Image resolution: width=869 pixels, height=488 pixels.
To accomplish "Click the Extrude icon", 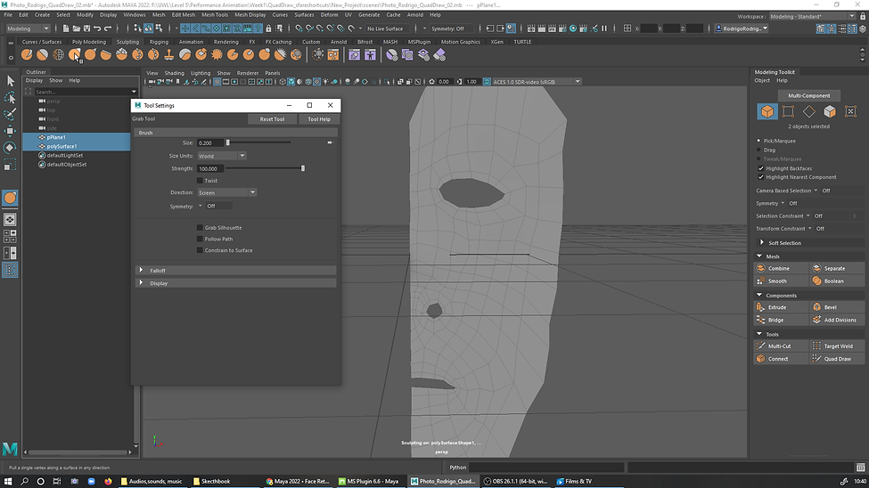I will click(x=761, y=307).
